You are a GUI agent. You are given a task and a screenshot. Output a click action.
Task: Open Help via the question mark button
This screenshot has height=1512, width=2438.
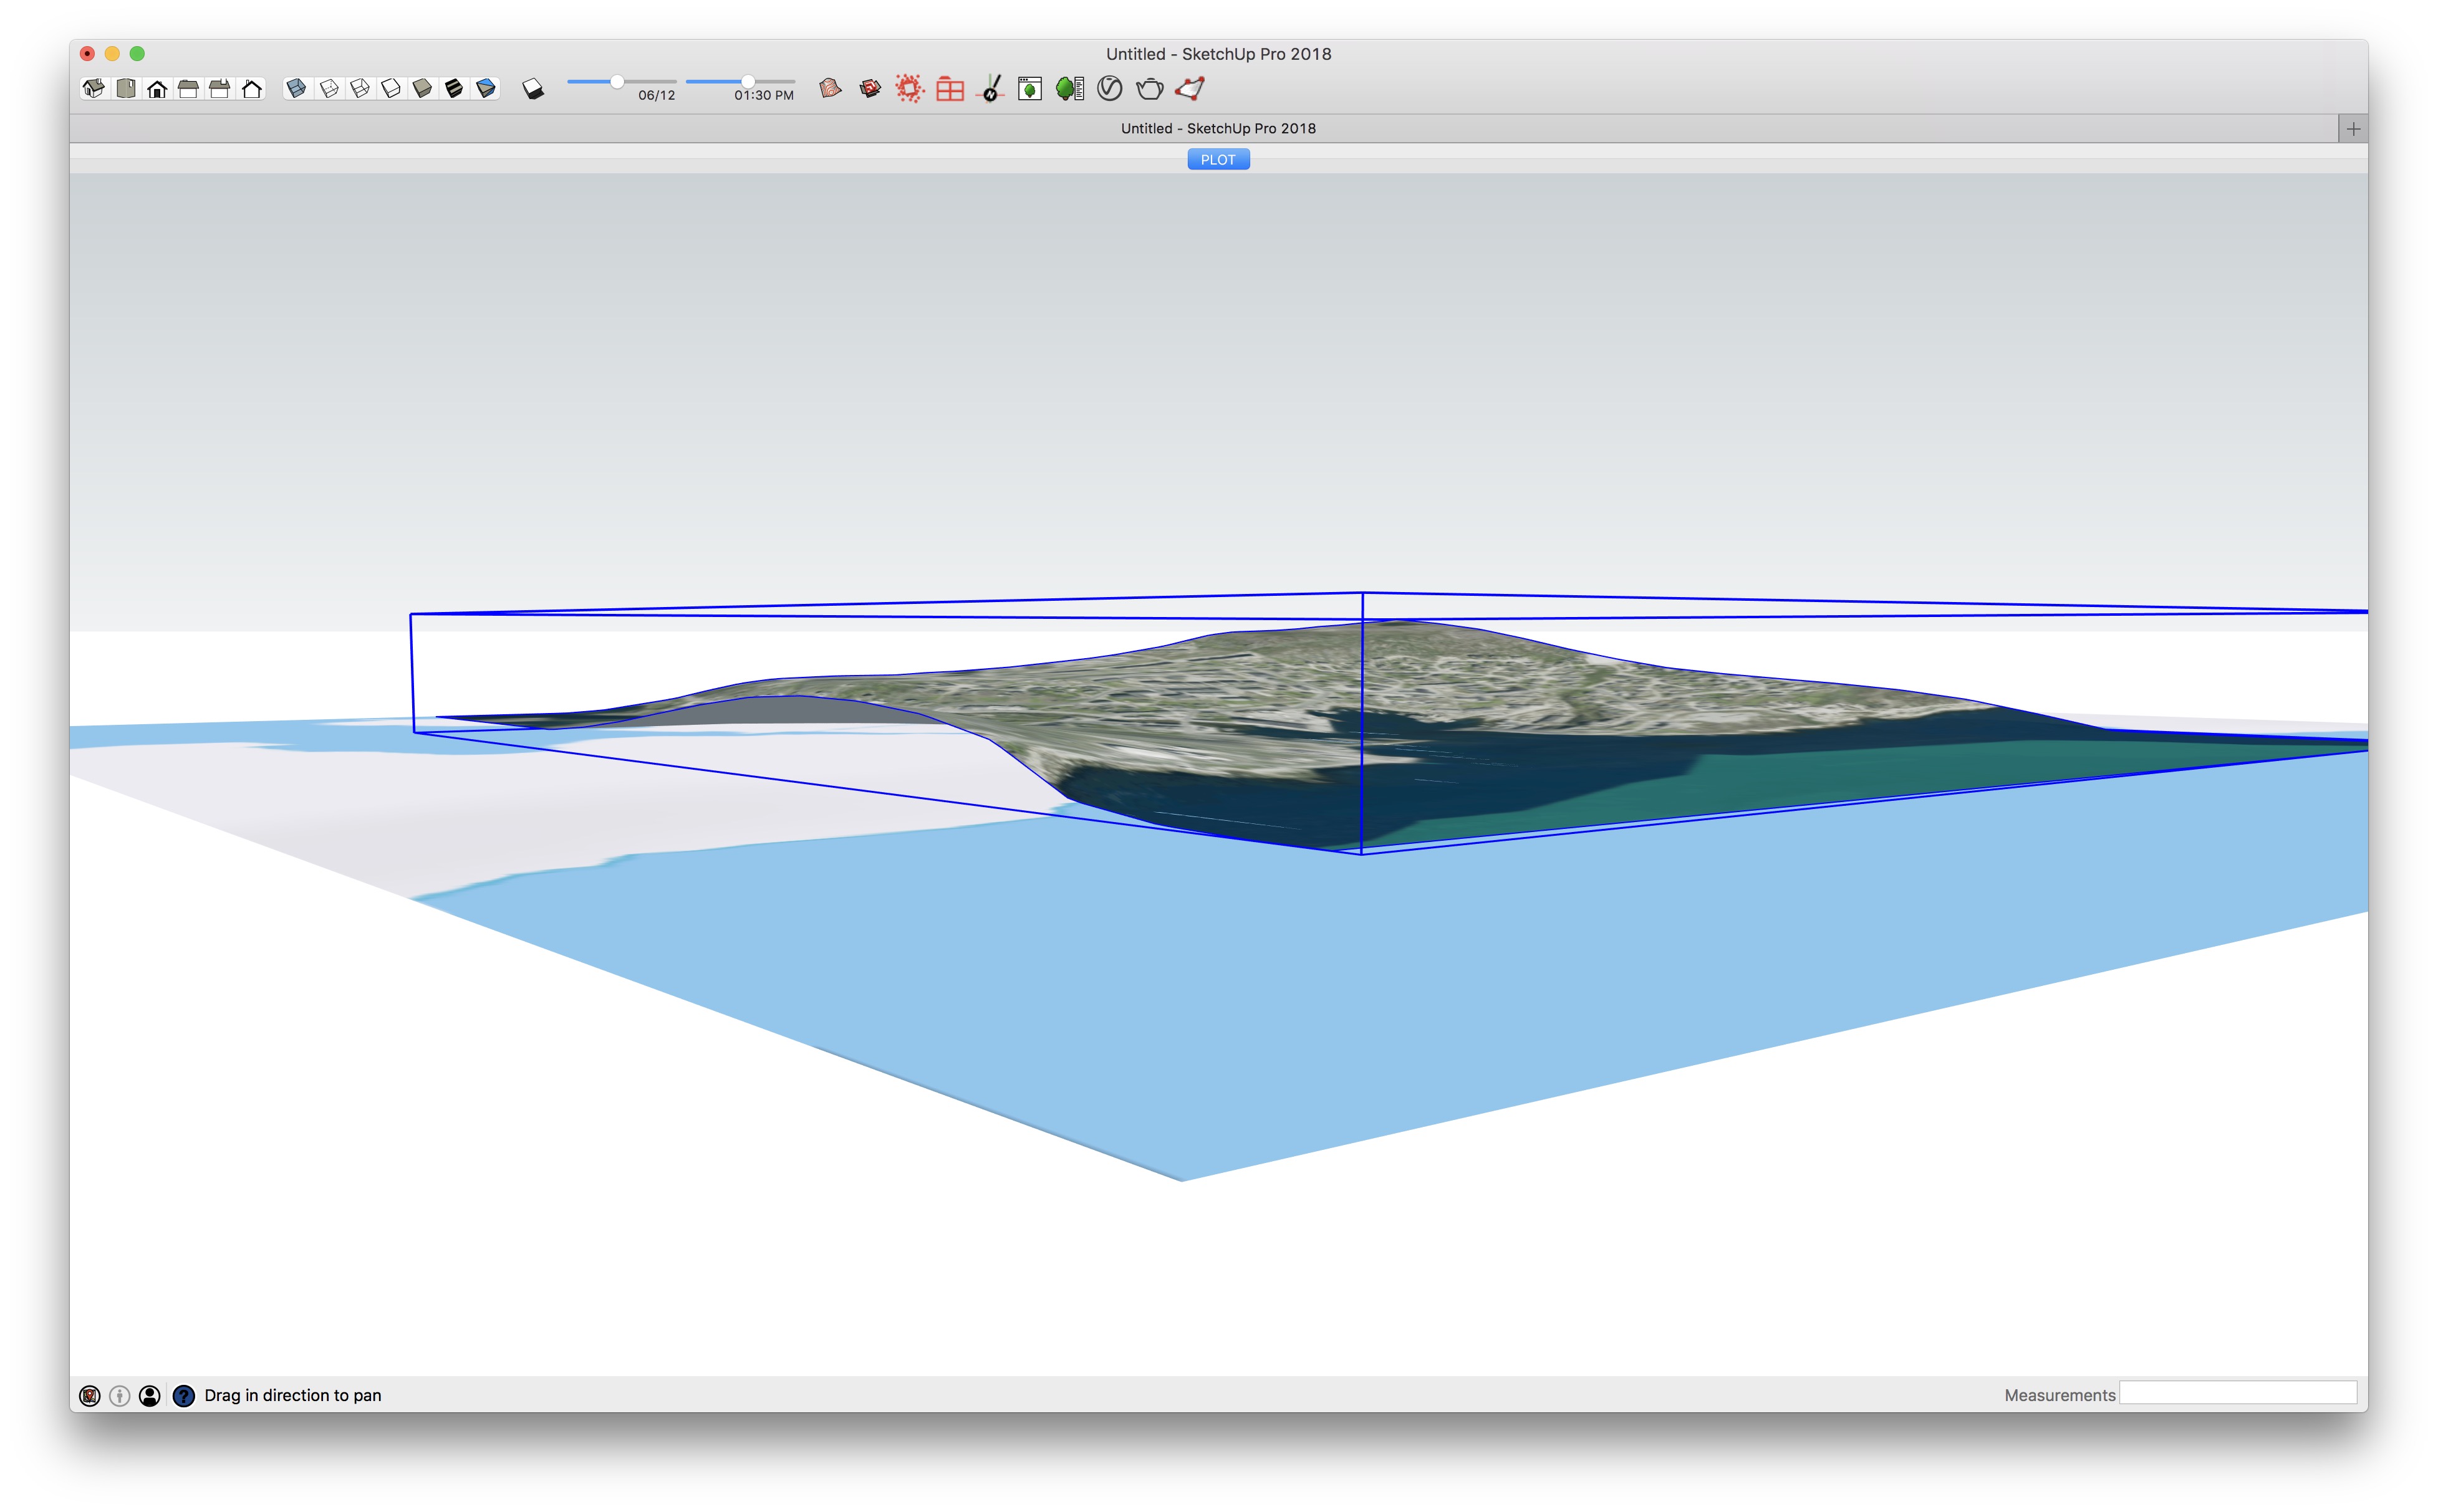point(183,1395)
